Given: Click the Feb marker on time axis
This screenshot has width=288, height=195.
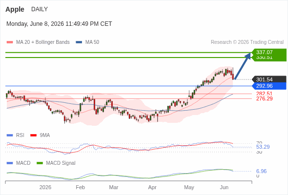Looking at the screenshot, I should click(80, 187).
